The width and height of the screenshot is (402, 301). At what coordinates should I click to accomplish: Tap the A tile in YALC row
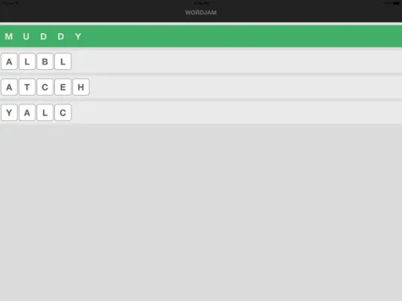(x=27, y=112)
